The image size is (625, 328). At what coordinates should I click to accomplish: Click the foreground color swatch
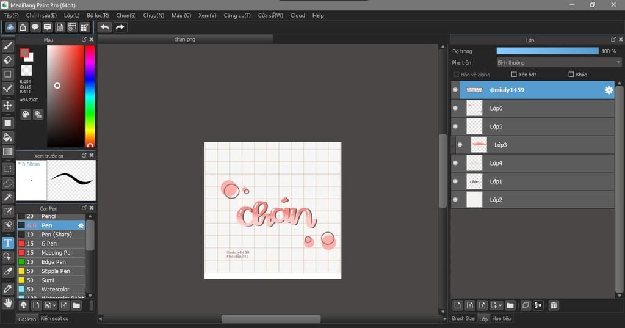point(24,53)
